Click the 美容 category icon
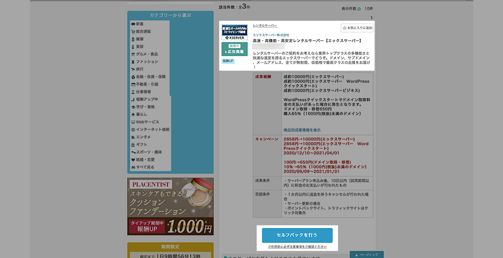Viewport: 503px width, 258px height. click(133, 47)
